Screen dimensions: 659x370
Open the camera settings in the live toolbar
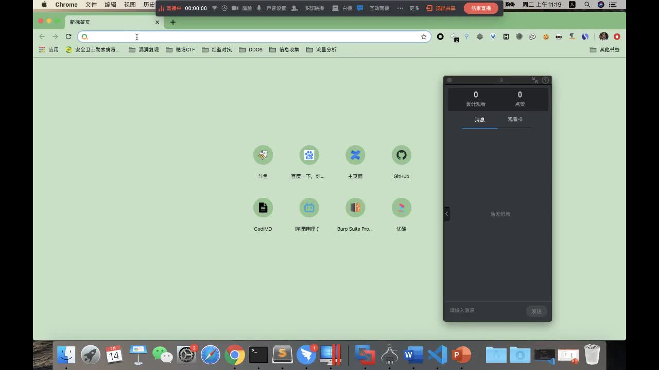pyautogui.click(x=235, y=8)
